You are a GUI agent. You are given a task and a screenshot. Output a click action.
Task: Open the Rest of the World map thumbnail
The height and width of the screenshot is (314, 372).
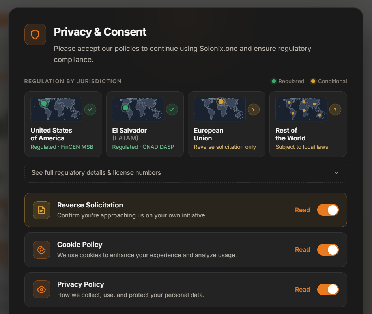point(301,109)
